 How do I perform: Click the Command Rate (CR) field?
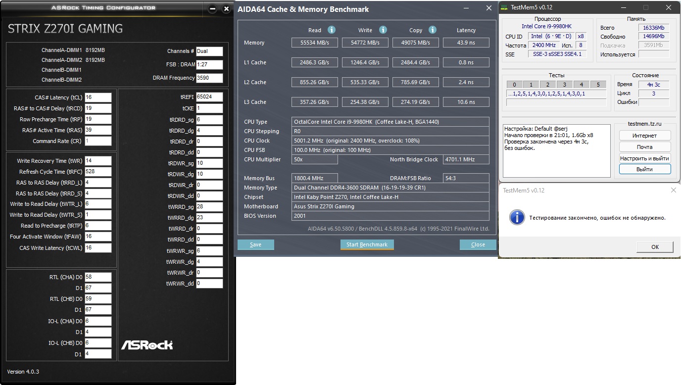[x=98, y=141]
